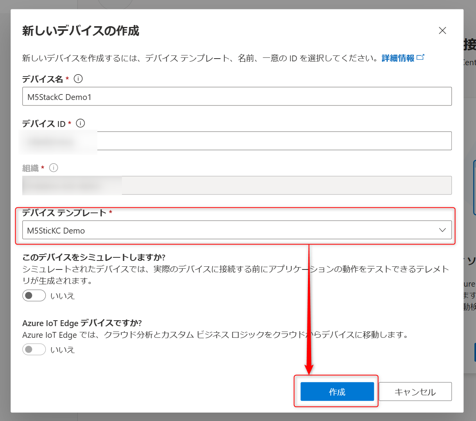Click the external link icon beside 詳細情報
476x421 pixels.
click(x=421, y=57)
